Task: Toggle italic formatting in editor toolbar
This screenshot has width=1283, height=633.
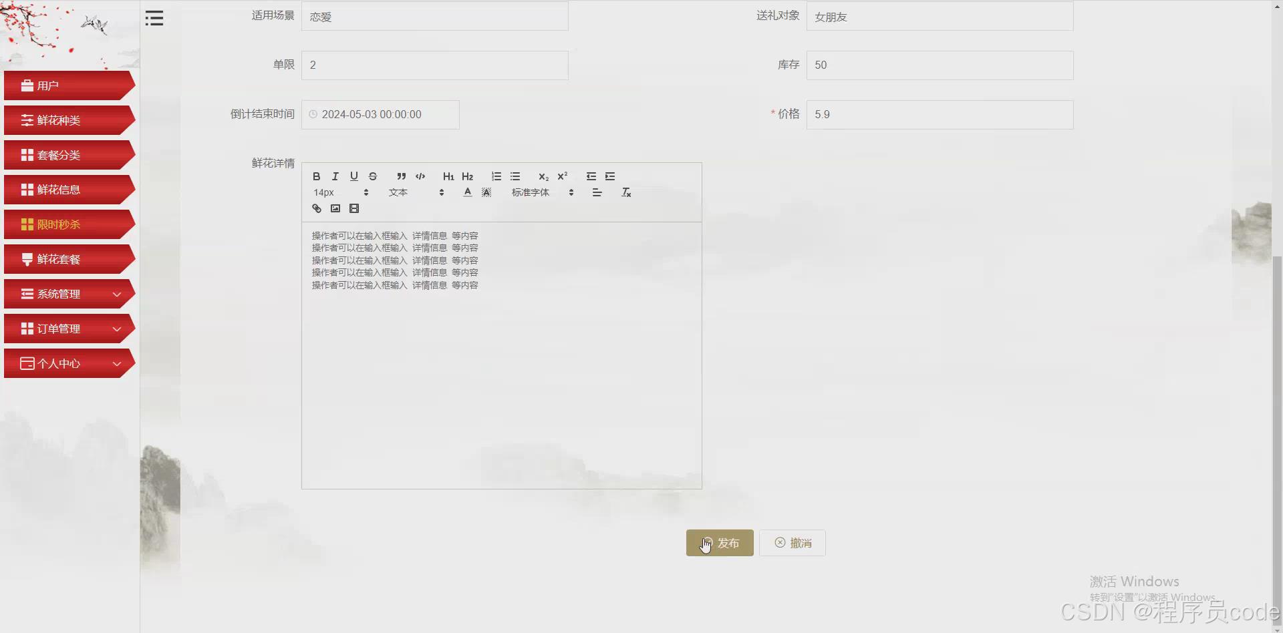Action: point(335,176)
